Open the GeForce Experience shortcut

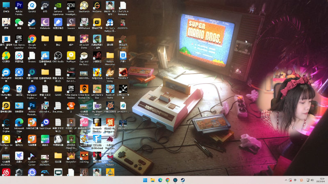pyautogui.click(x=58, y=8)
